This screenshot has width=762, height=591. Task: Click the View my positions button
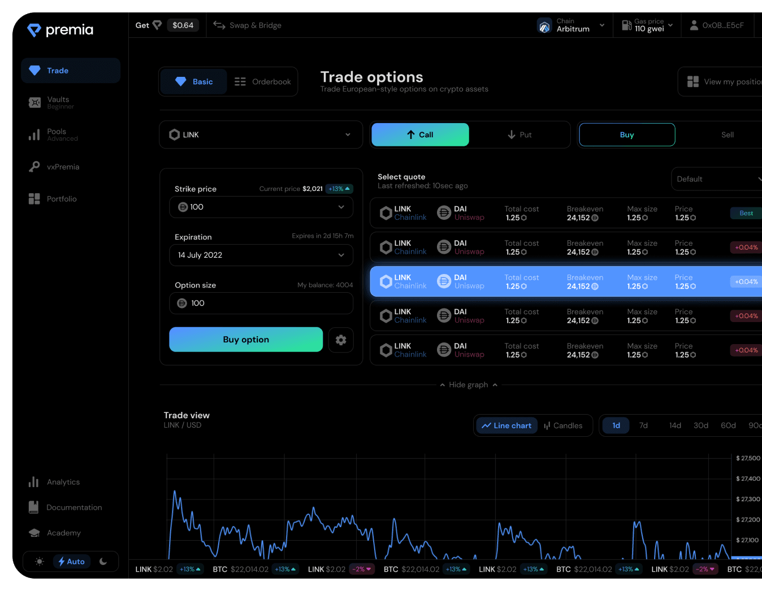tap(720, 82)
